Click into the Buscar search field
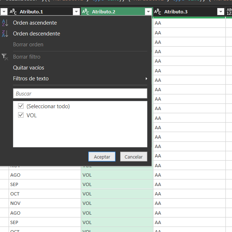 coord(80,93)
